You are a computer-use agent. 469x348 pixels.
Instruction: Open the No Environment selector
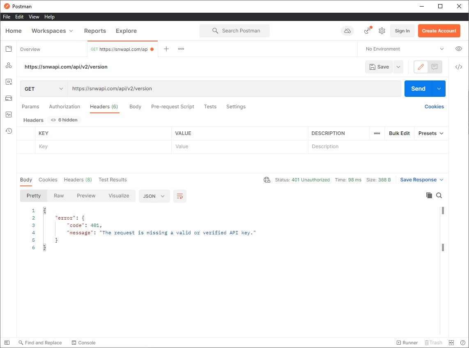coord(405,49)
